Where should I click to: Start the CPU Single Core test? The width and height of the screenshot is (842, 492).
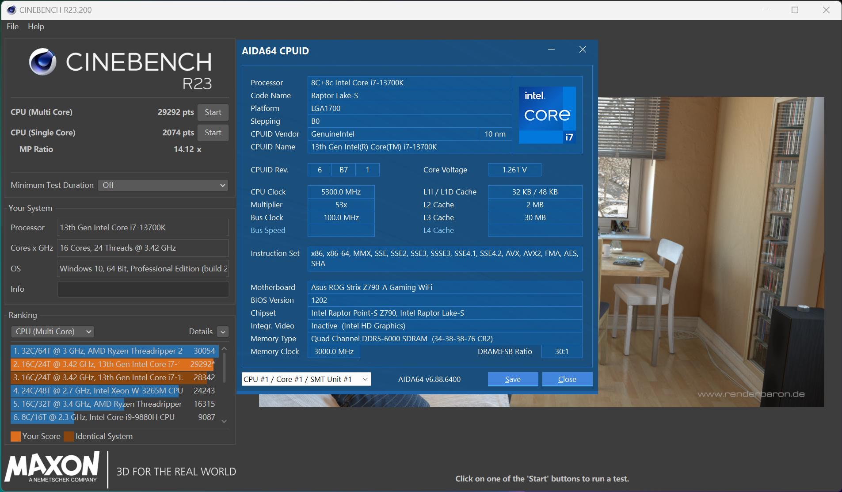(x=213, y=133)
